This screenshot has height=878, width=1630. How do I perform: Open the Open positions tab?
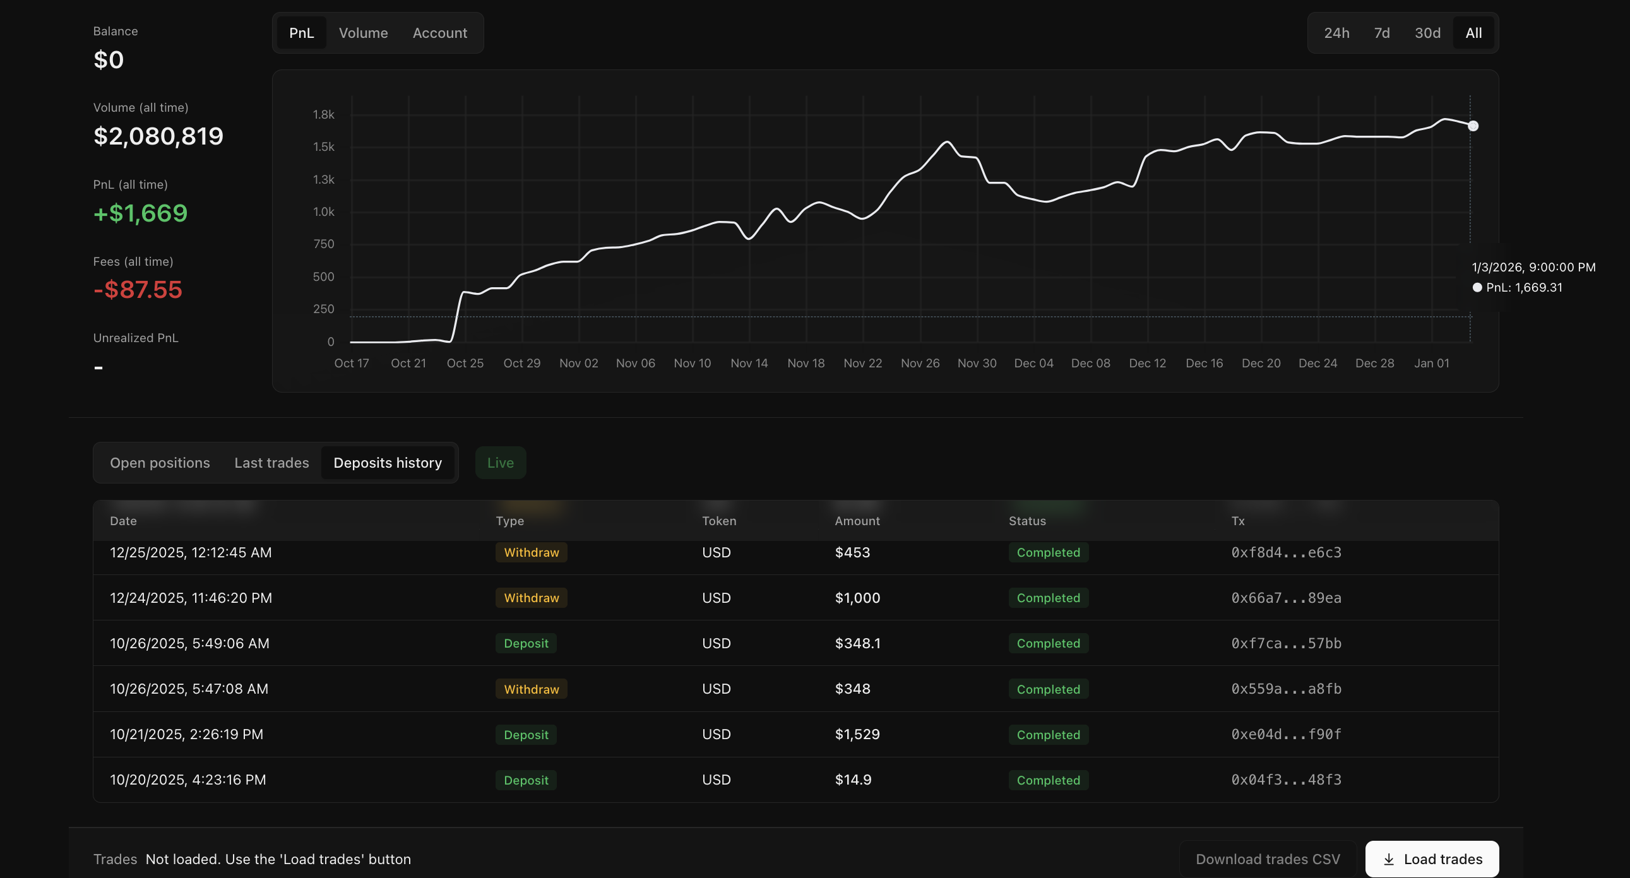pos(160,463)
